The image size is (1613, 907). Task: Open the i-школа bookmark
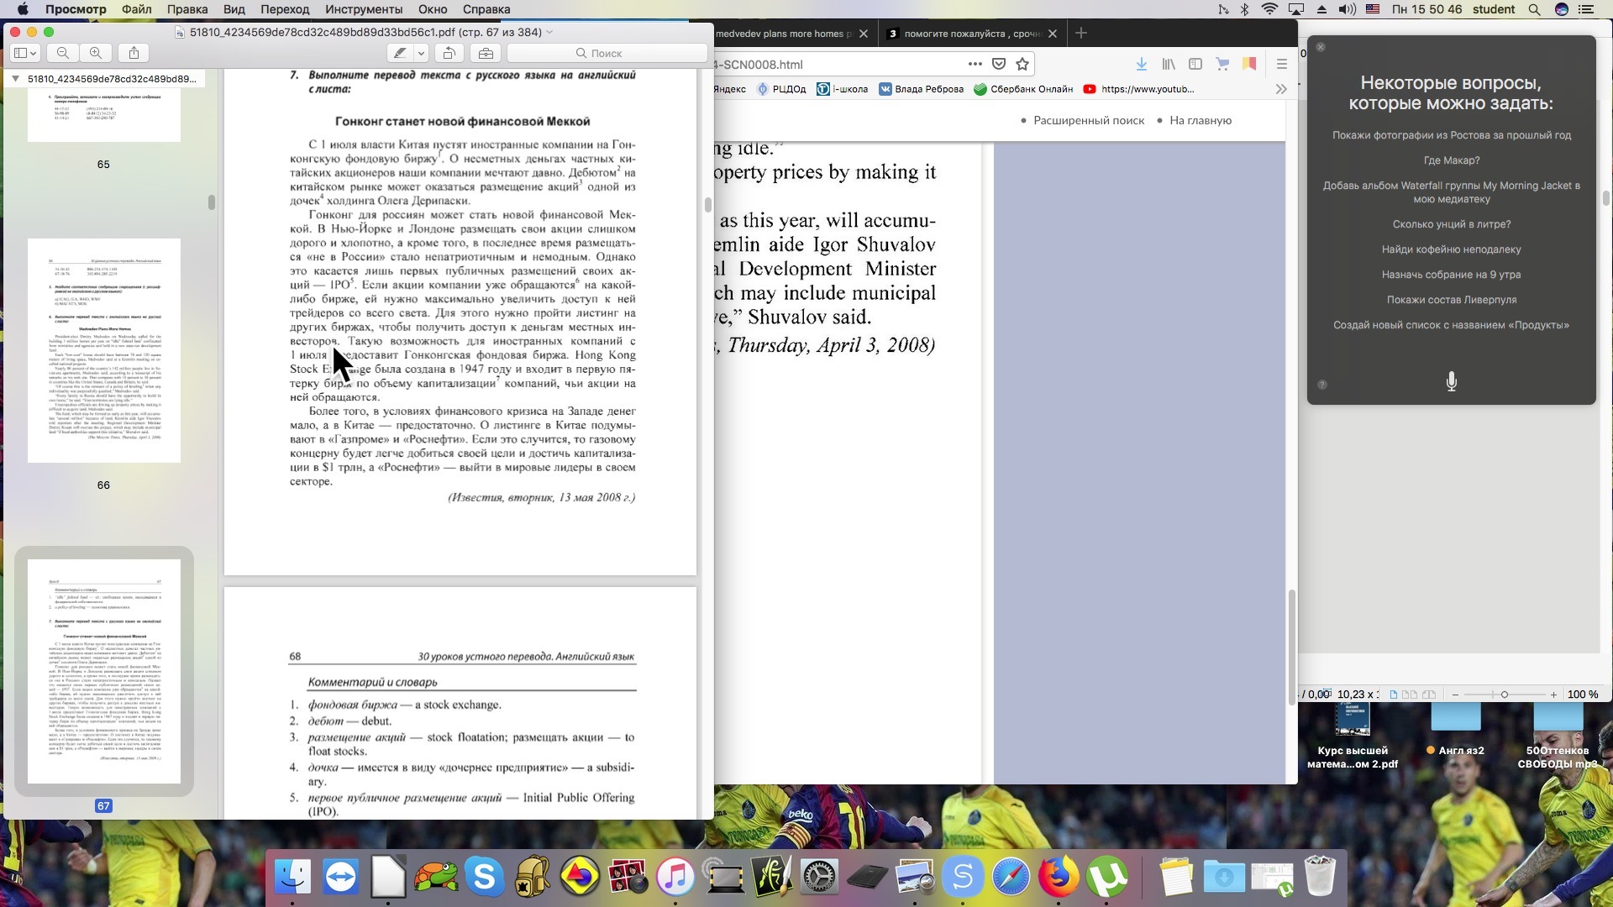842,89
